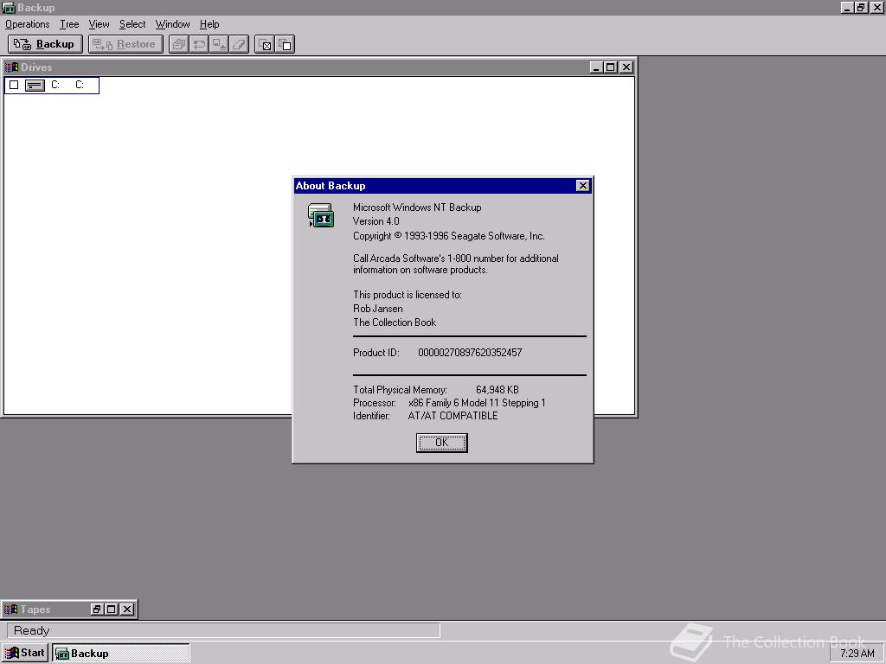
Task: Click 'The Collection Book' organization text in the dialog
Action: [x=395, y=322]
